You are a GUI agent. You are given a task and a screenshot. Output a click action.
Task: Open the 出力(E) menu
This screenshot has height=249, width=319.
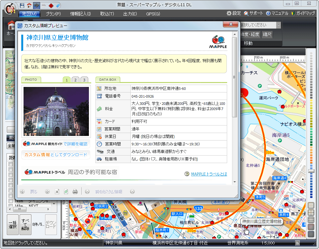(x=130, y=14)
